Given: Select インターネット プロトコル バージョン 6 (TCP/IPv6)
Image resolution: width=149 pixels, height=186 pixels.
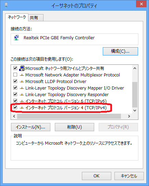Looking at the screenshot, I should (66, 101).
